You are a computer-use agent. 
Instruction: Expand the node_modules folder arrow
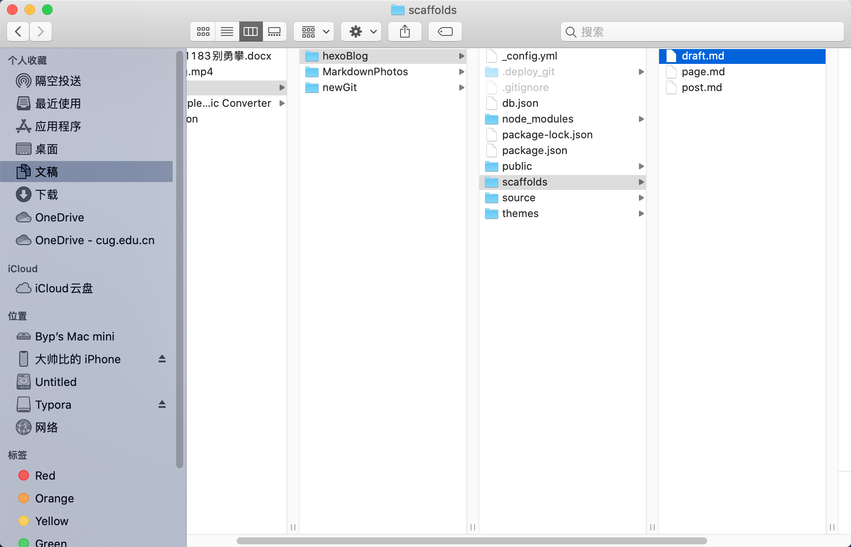click(641, 119)
